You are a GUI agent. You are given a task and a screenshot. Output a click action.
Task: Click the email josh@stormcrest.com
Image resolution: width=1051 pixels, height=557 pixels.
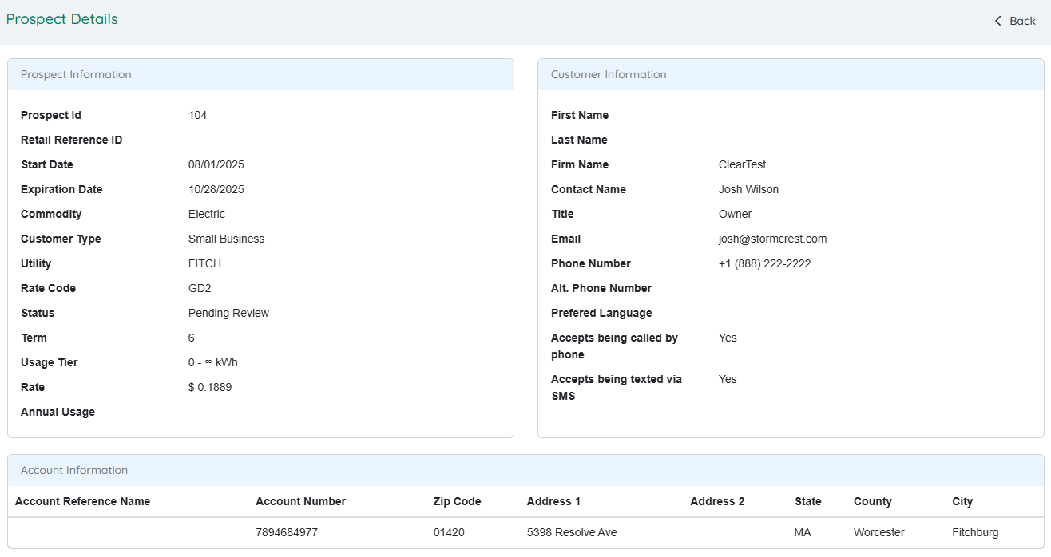[772, 239]
